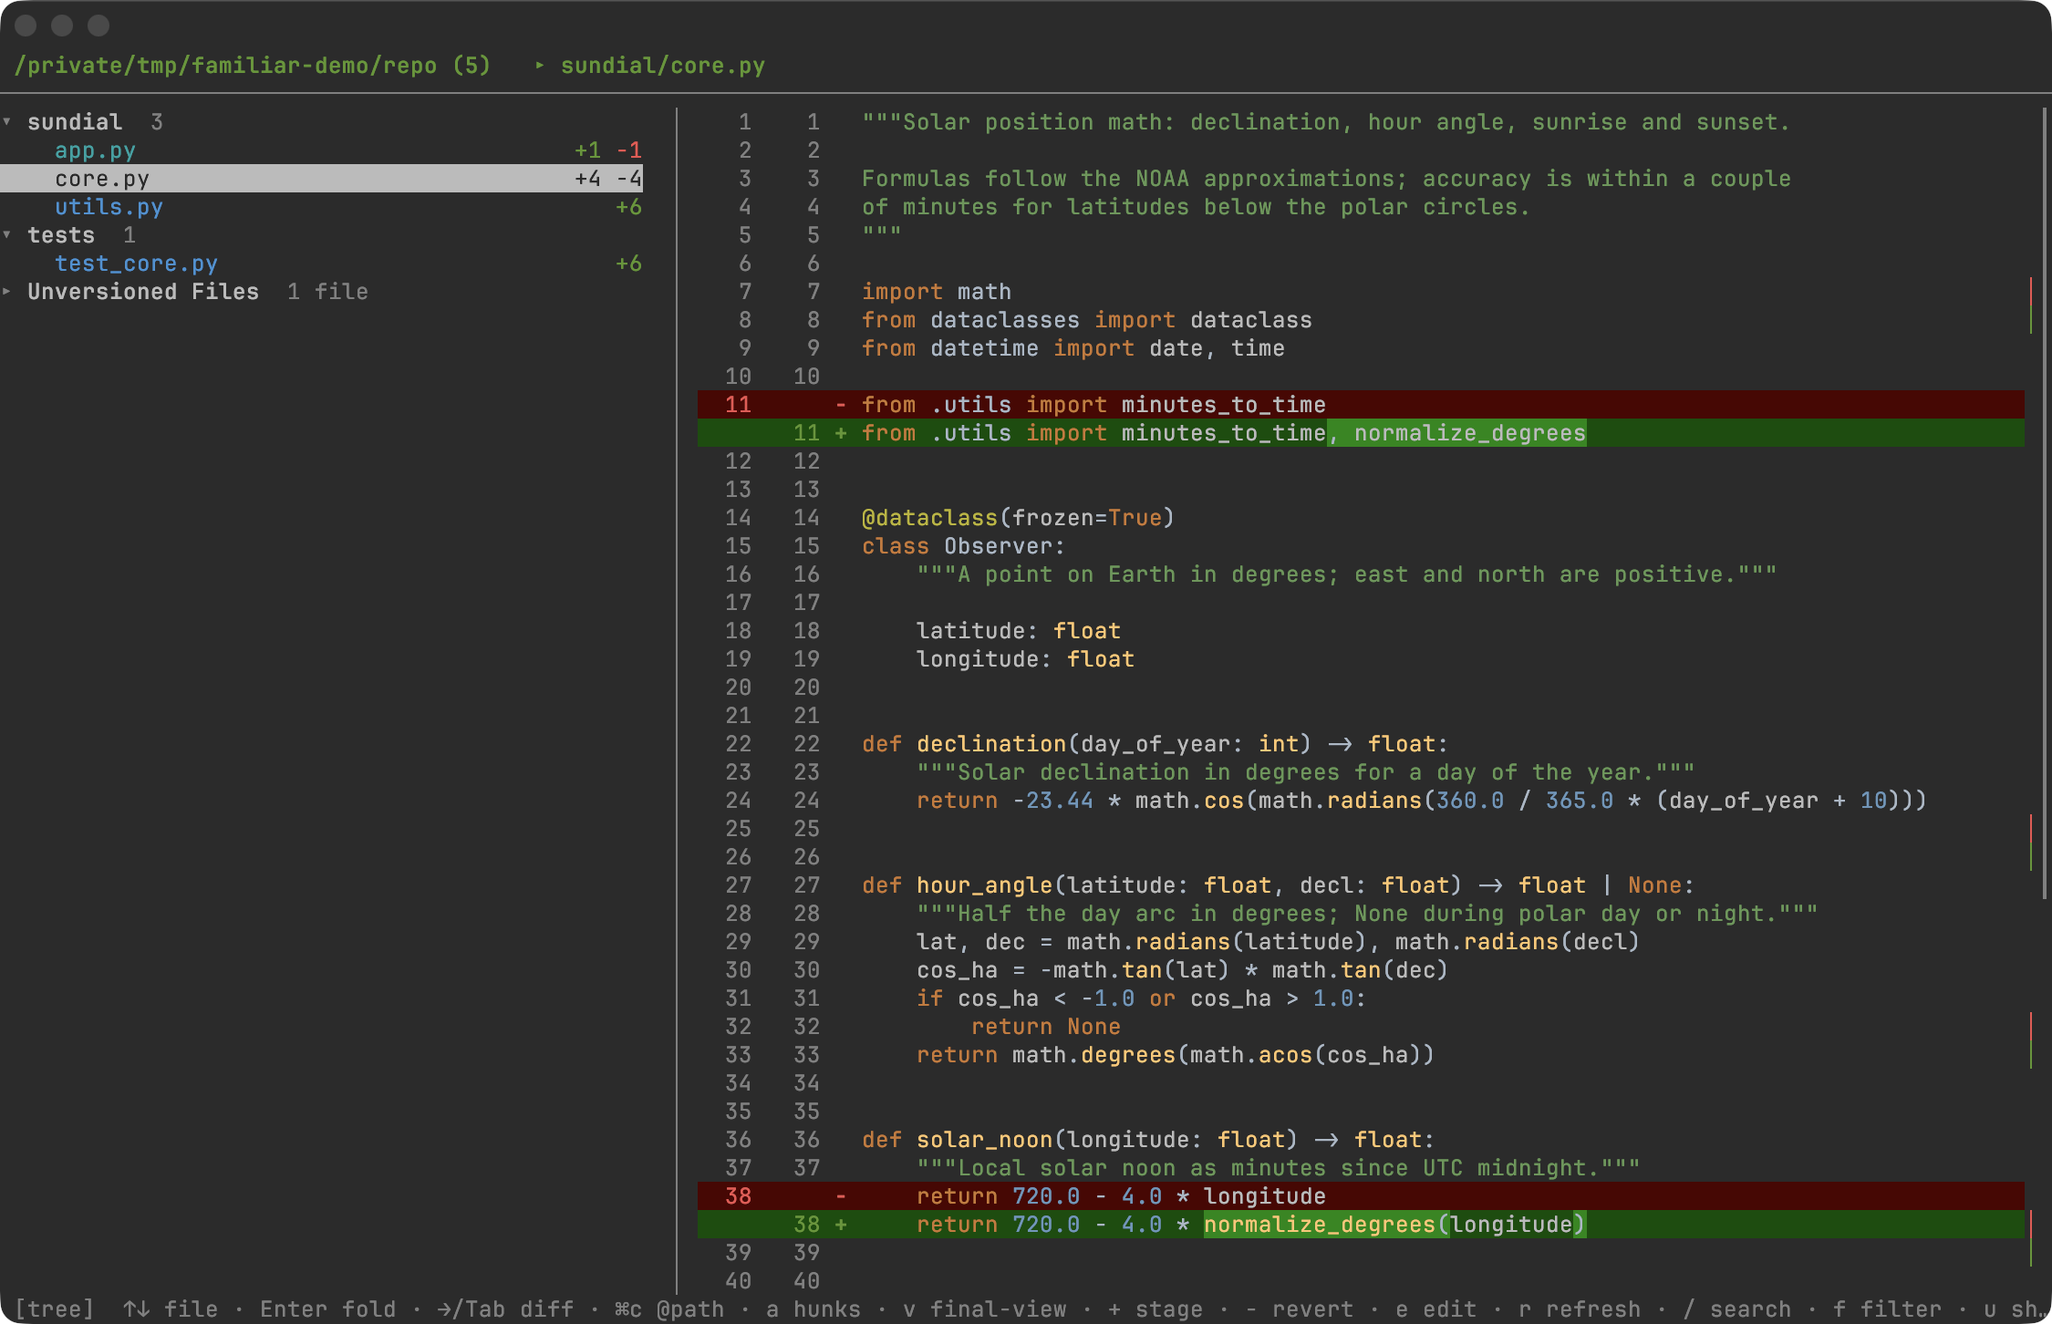Collapse the tests folder triangle
Viewport: 2052px width, 1324px height.
(7, 235)
